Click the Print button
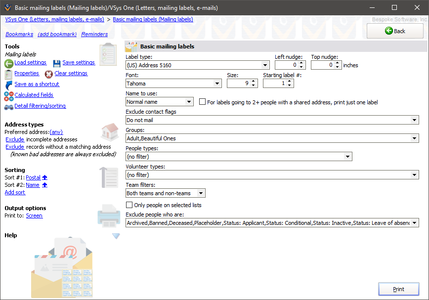Screen dimensions: 429x300 [x=398, y=289]
